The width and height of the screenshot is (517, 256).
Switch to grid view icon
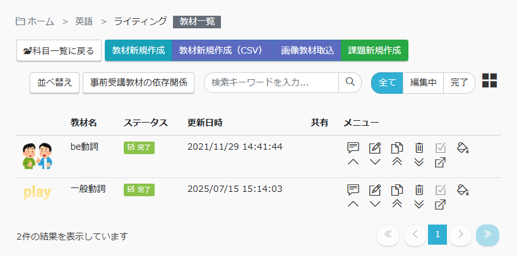point(489,81)
